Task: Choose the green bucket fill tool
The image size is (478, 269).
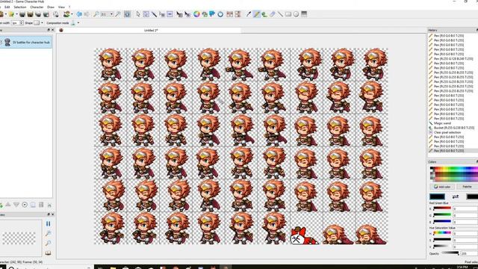Action: coord(264,14)
